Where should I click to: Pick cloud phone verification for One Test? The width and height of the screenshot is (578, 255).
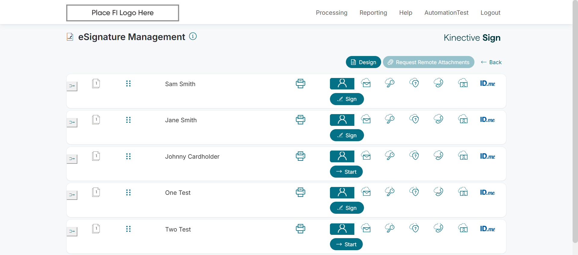click(x=439, y=192)
